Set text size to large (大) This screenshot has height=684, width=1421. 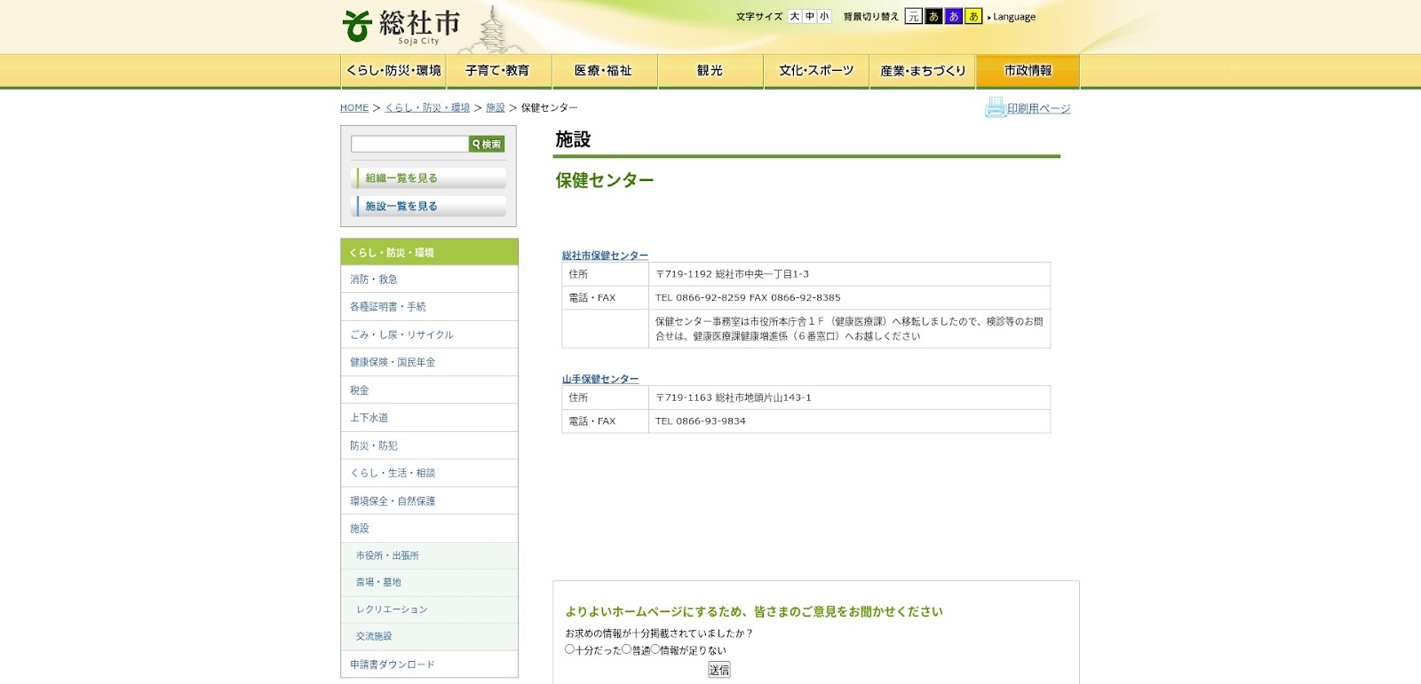coord(795,16)
